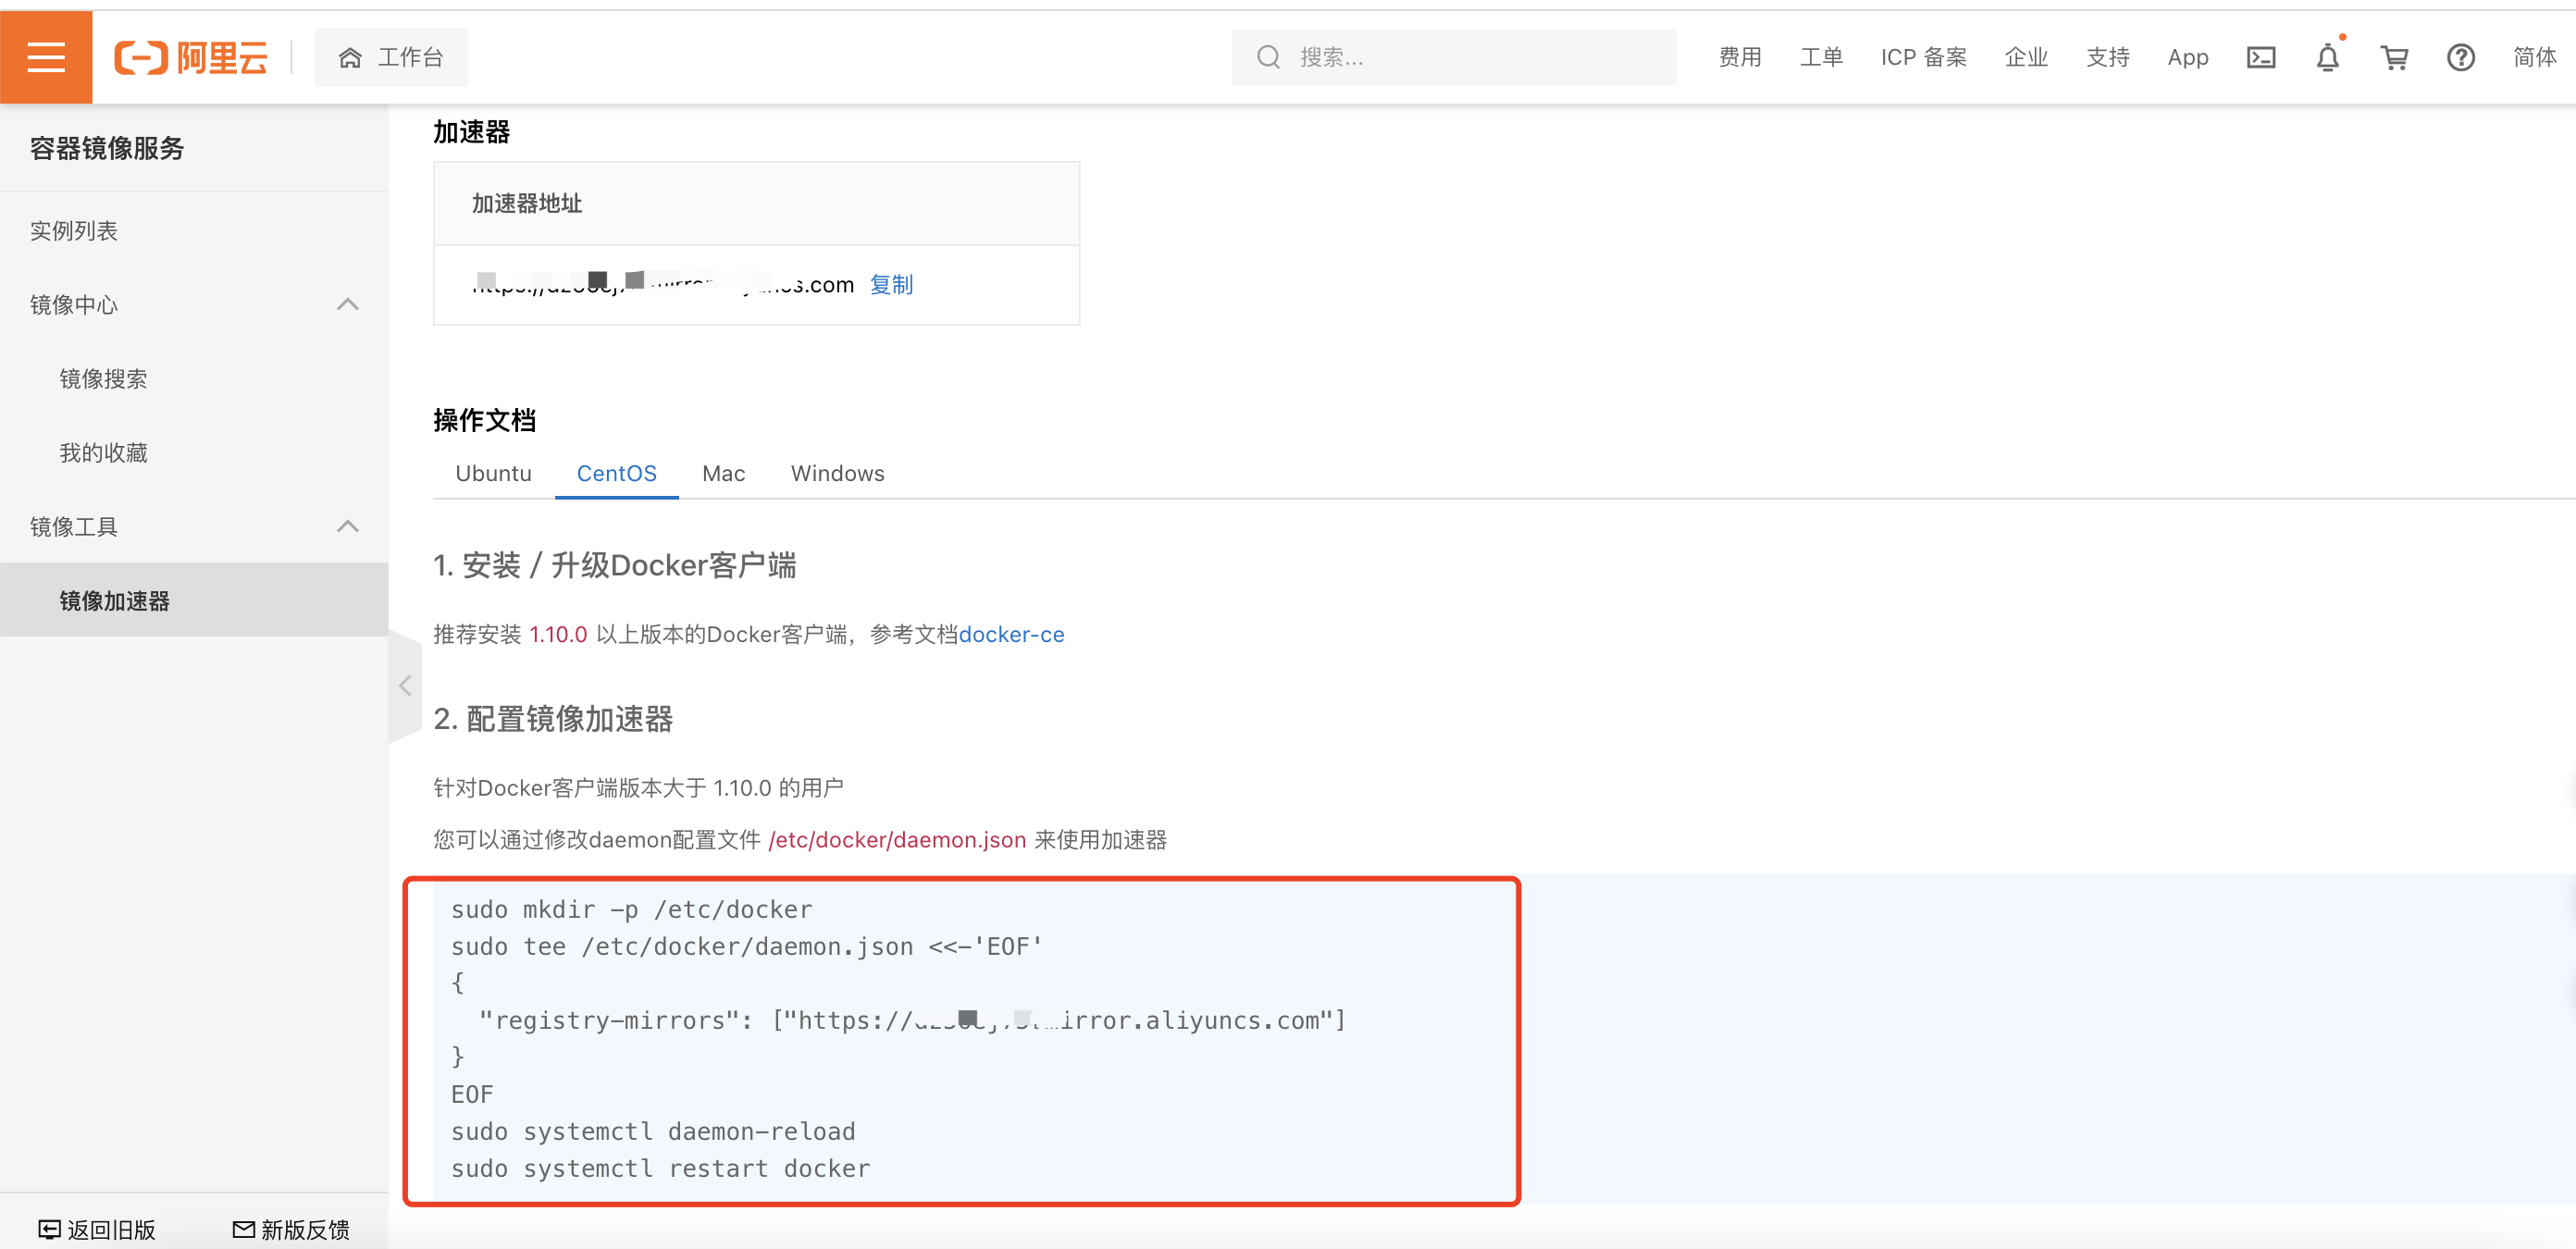Open the shopping cart icon
Viewport: 2576px width, 1249px height.
(2394, 57)
